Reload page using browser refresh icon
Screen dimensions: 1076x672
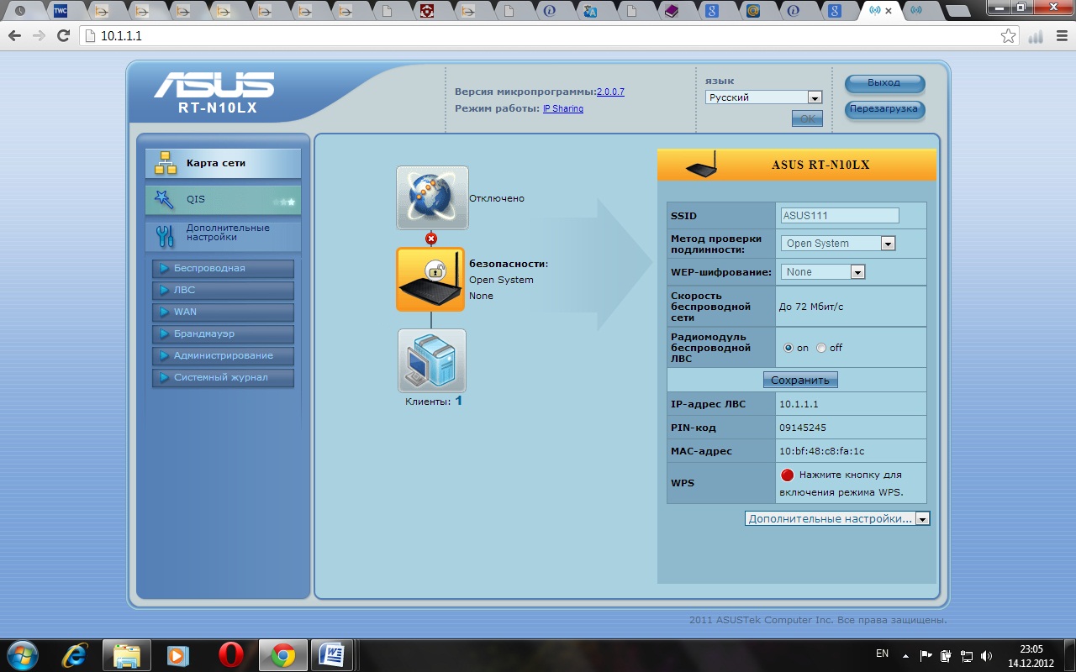(x=62, y=36)
